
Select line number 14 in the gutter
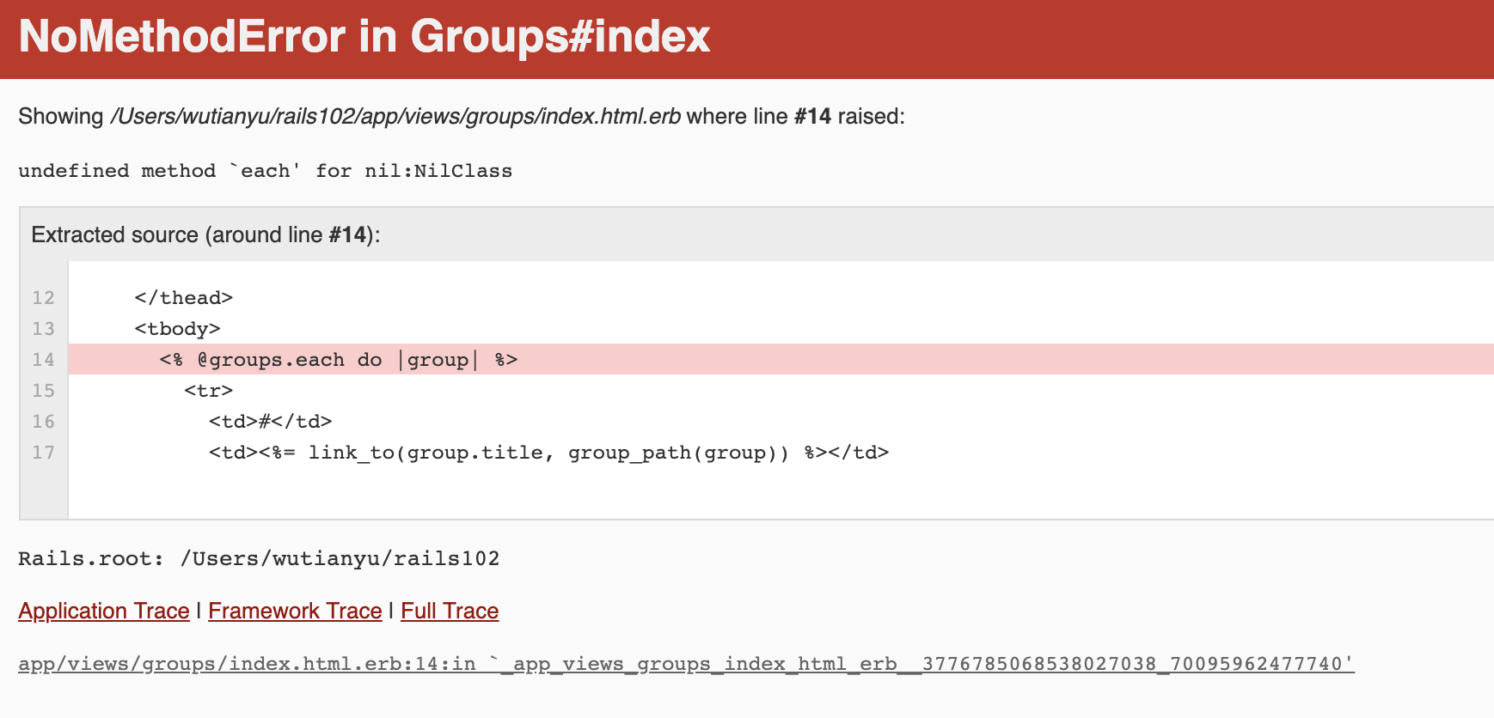point(43,360)
